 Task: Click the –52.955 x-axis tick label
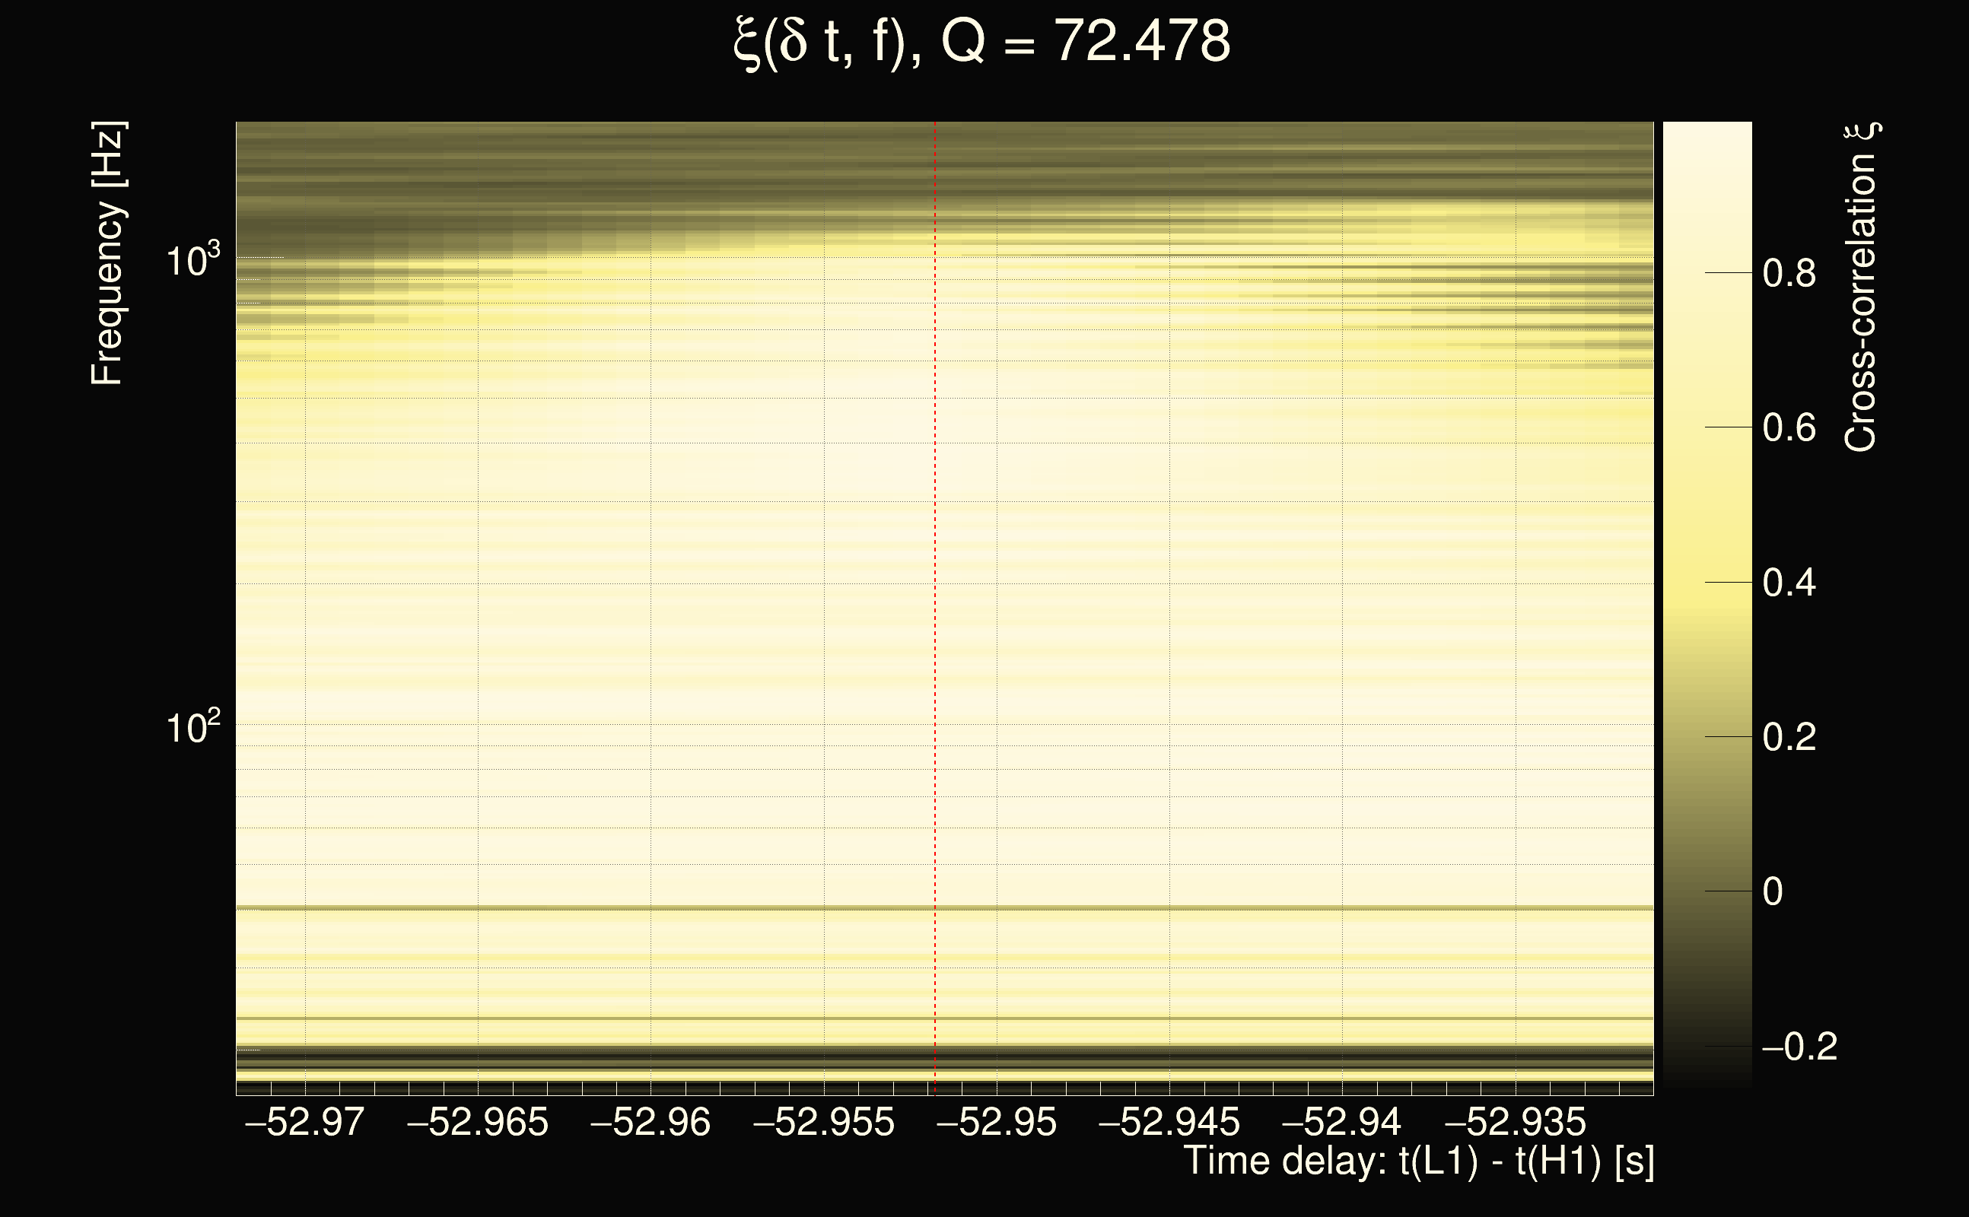(x=823, y=1122)
